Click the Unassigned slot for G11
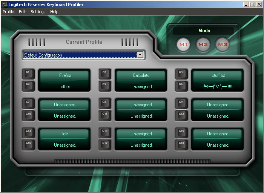This screenshot has height=193, width=264. pos(141,115)
